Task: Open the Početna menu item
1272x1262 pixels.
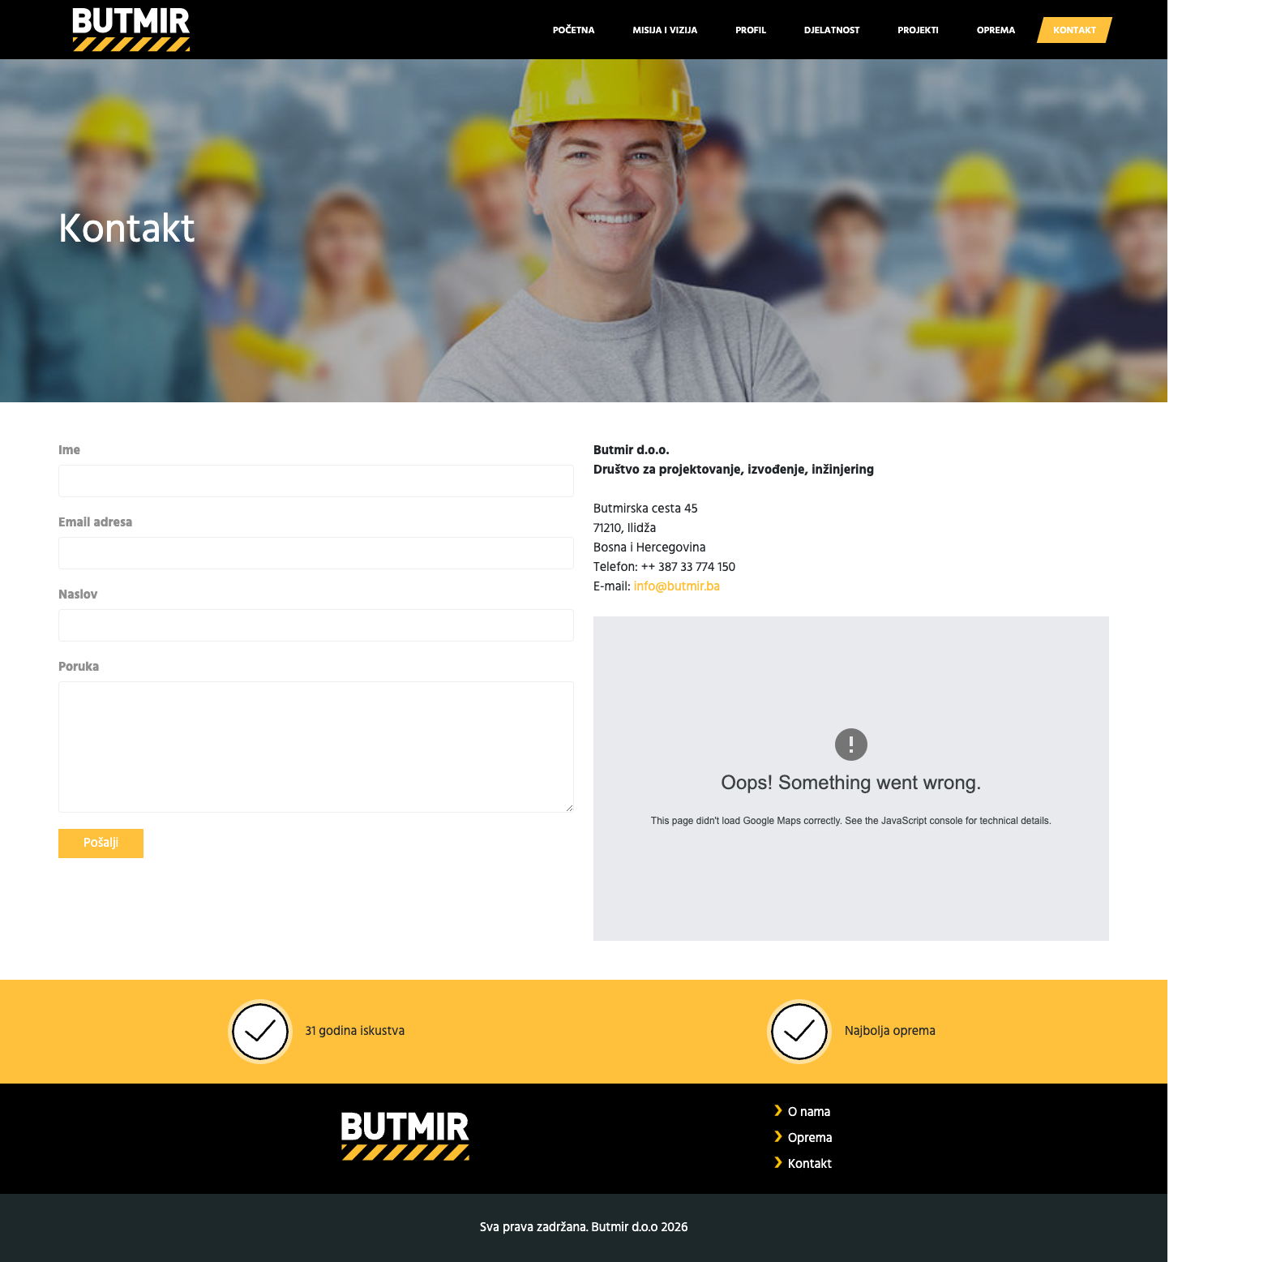Action: coord(574,30)
